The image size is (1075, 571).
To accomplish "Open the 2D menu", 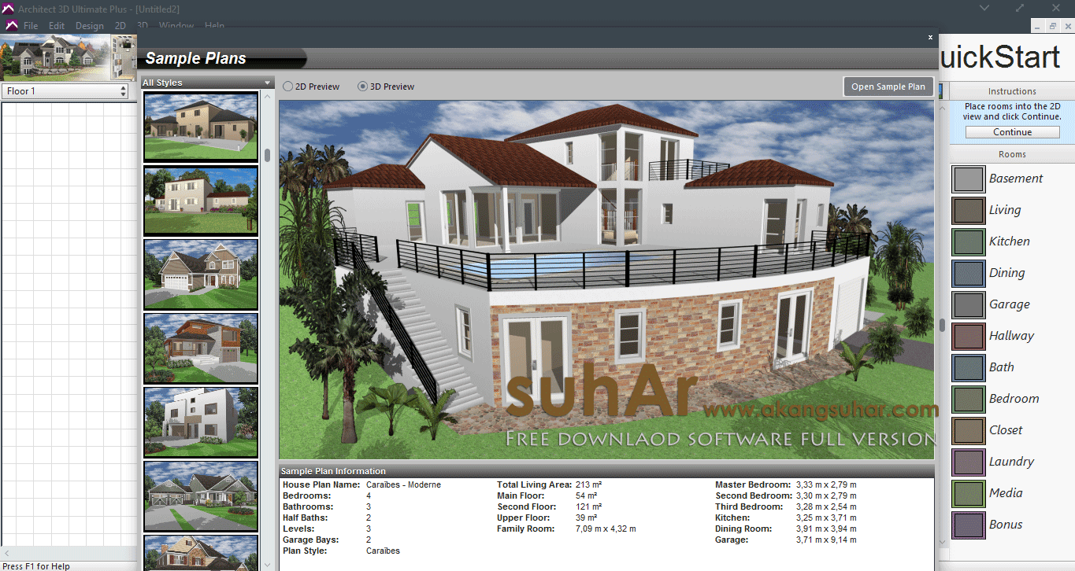I will pyautogui.click(x=120, y=26).
